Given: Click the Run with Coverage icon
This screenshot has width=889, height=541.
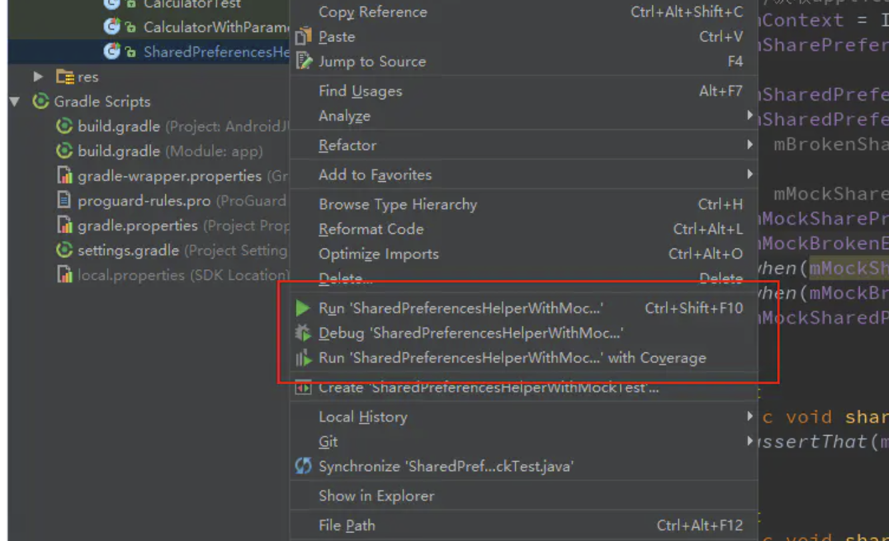Looking at the screenshot, I should point(303,358).
